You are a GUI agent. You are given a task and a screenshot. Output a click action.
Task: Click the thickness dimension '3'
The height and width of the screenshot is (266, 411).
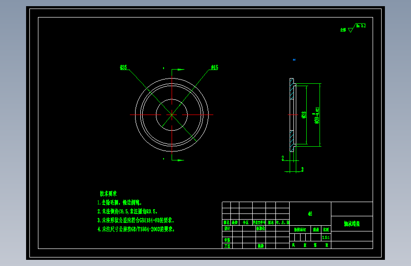[x=302, y=169]
